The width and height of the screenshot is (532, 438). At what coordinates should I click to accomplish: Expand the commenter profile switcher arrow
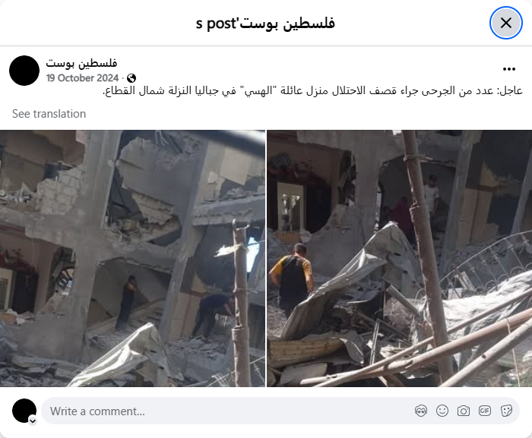coord(33,421)
